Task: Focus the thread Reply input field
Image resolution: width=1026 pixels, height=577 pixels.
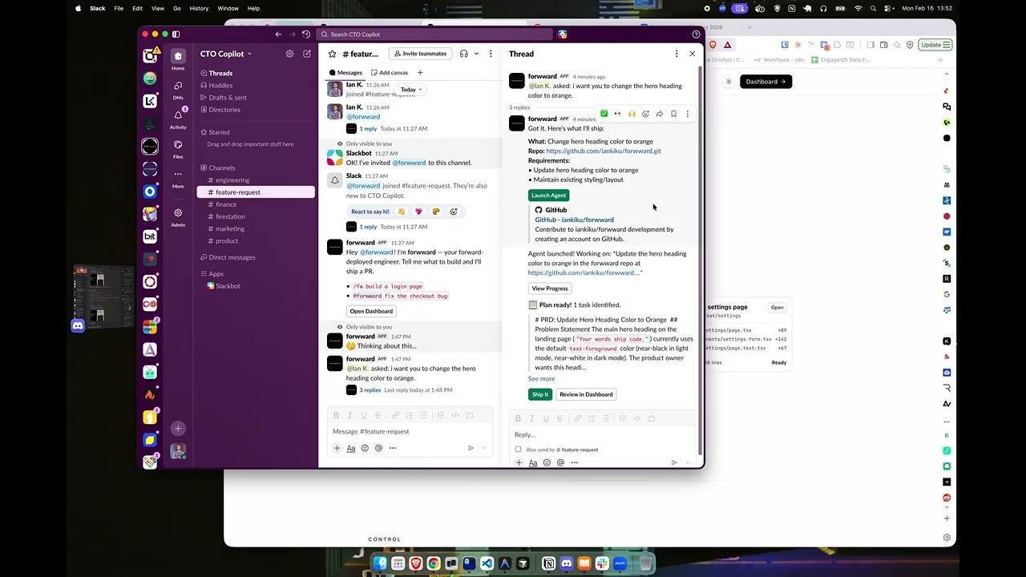Action: pos(603,434)
